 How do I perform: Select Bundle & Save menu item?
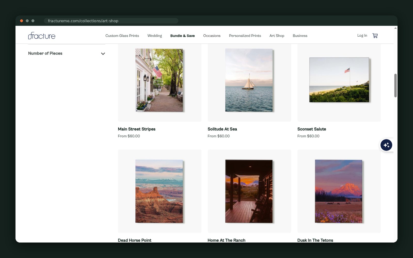pyautogui.click(x=182, y=36)
